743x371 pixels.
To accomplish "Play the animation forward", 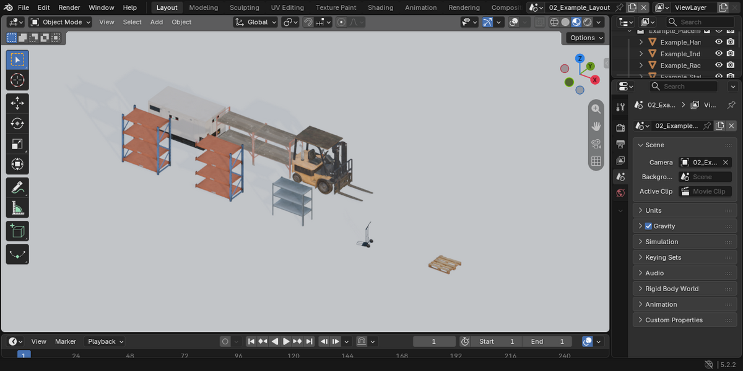I will tap(286, 341).
